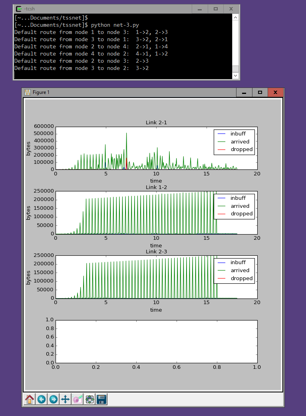Viewport: 306px width, 416px height.
Task: Click the route line ending '2->3' for node 2 to 3
Action: [x=81, y=61]
